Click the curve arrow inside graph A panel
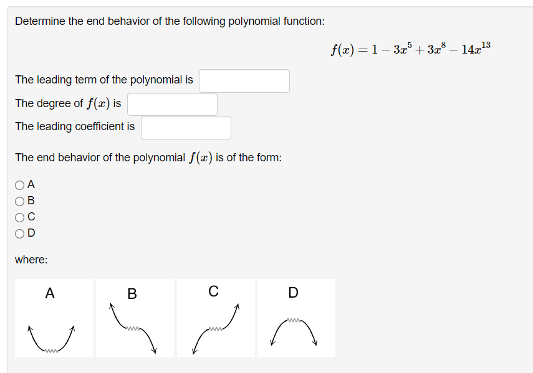The image size is (533, 373). [x=53, y=336]
